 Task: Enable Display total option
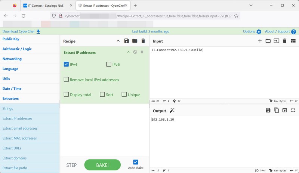(x=66, y=95)
